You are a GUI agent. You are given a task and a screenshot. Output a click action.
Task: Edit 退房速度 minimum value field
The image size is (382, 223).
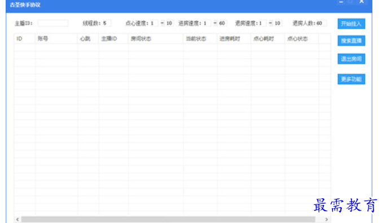tap(262, 23)
